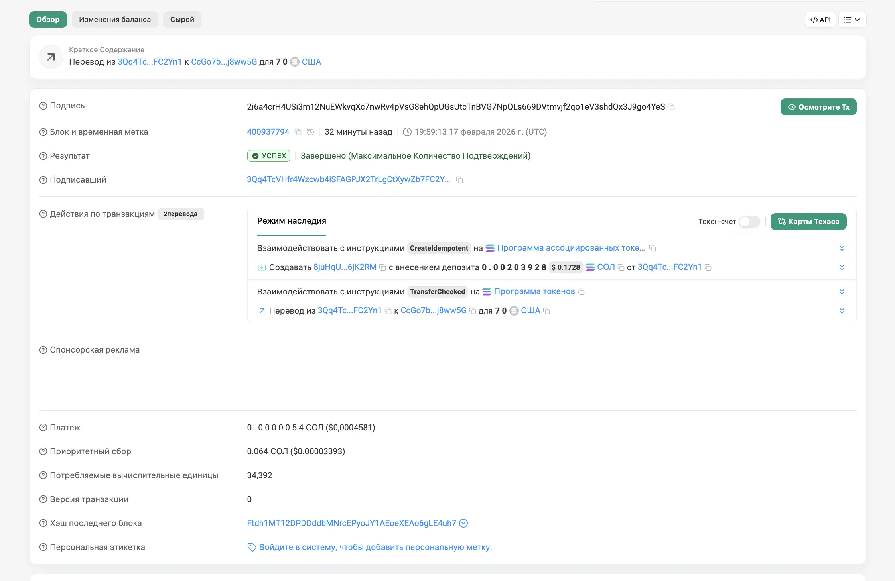The width and height of the screenshot is (895, 581).
Task: Open the Карты Техаса button
Action: coord(808,222)
